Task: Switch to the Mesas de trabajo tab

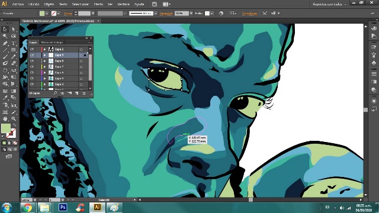Action: click(52, 42)
